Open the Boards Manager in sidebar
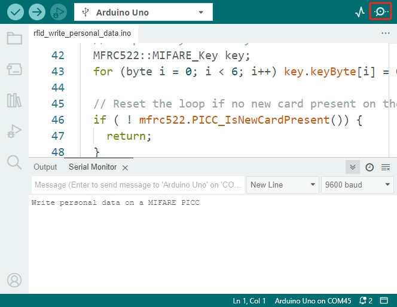Viewport: 397px width, 307px height. (x=14, y=69)
